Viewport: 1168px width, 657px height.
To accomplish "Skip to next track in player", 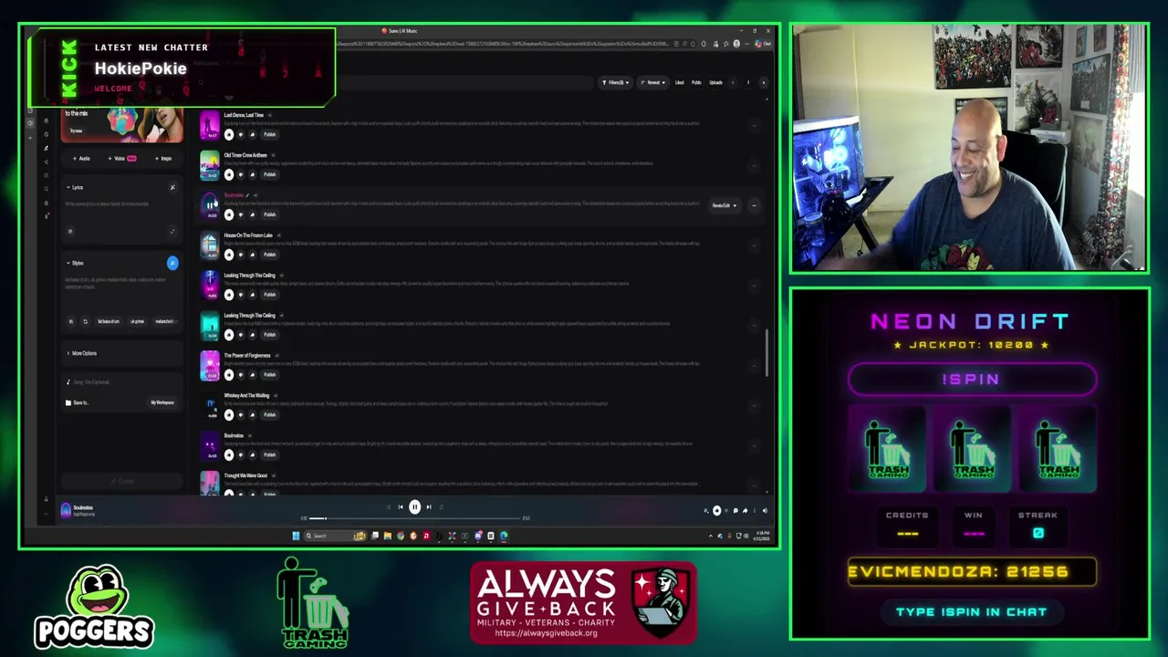I will pyautogui.click(x=429, y=506).
